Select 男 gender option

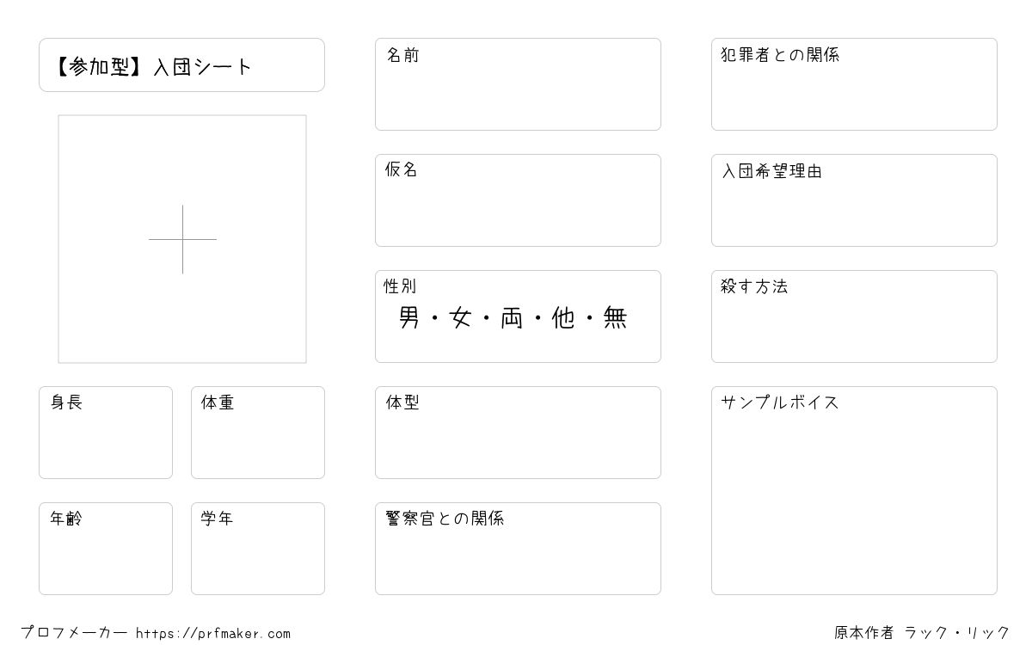(409, 318)
